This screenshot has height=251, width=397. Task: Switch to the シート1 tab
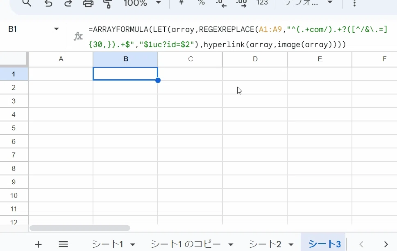[108, 244]
